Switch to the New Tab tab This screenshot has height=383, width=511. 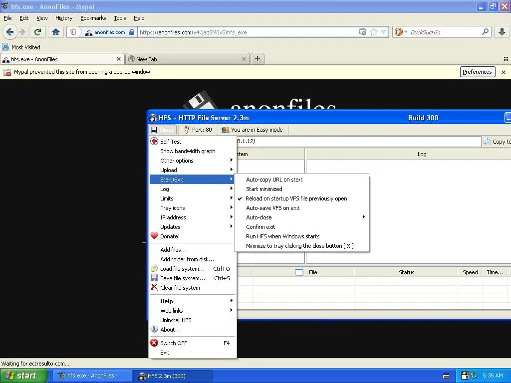[188, 59]
